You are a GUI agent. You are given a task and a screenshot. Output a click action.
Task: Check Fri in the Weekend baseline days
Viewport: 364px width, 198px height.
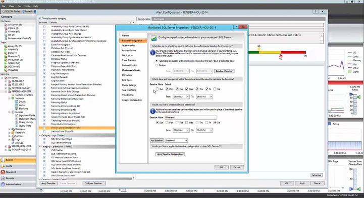tap(206, 123)
